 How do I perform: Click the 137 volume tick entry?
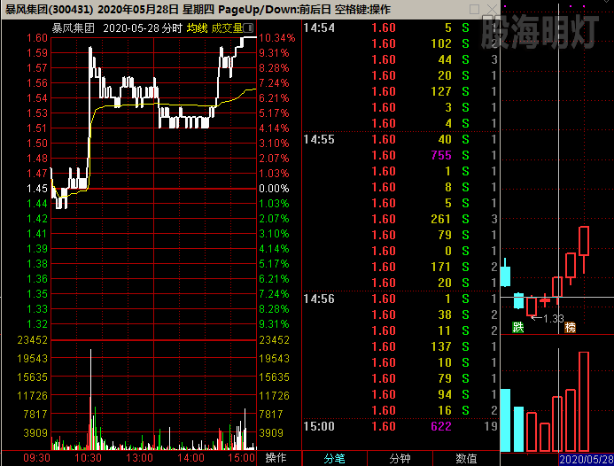pos(441,347)
